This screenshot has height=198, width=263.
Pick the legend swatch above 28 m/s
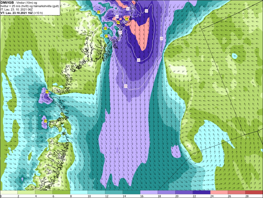tap(254, 192)
